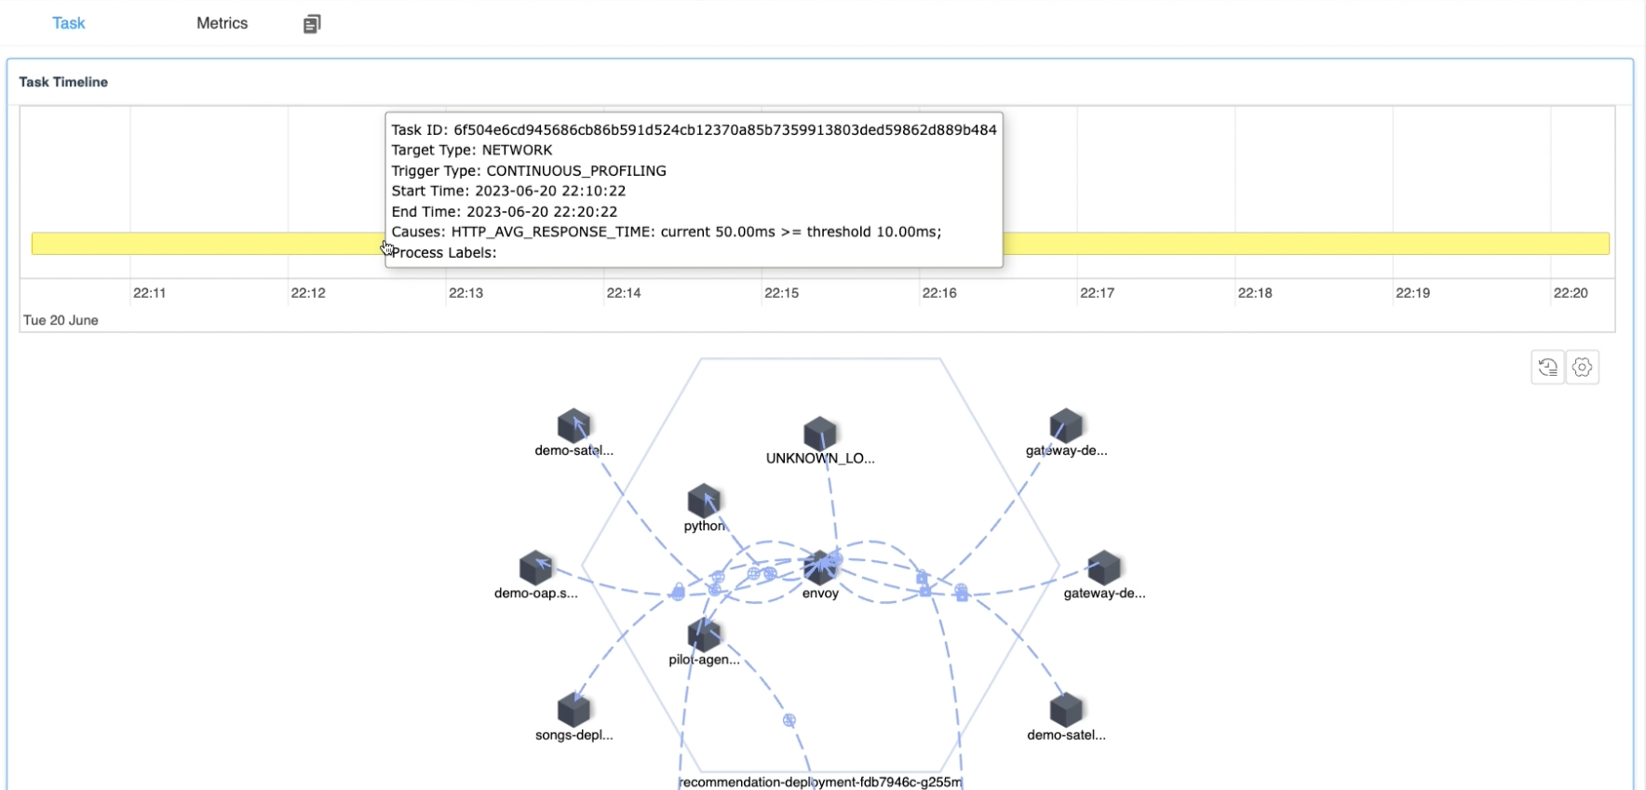Screen dimensions: 1646x790
Task: Switch to the Task tab
Action: pos(68,23)
